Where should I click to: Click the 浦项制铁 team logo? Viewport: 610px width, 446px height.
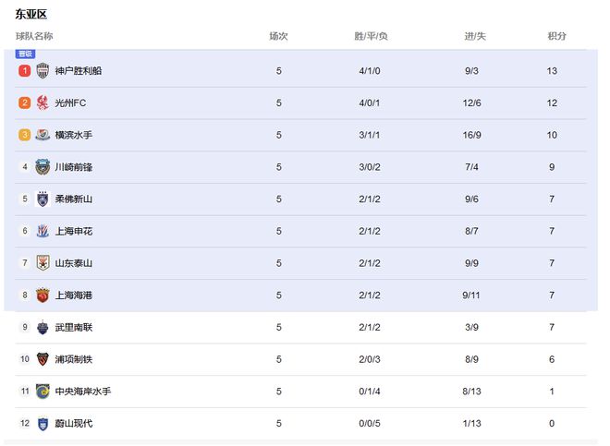click(43, 359)
